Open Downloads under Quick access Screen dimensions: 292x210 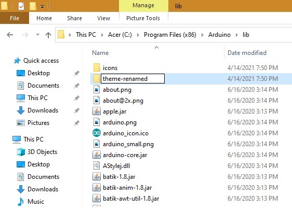(x=43, y=110)
